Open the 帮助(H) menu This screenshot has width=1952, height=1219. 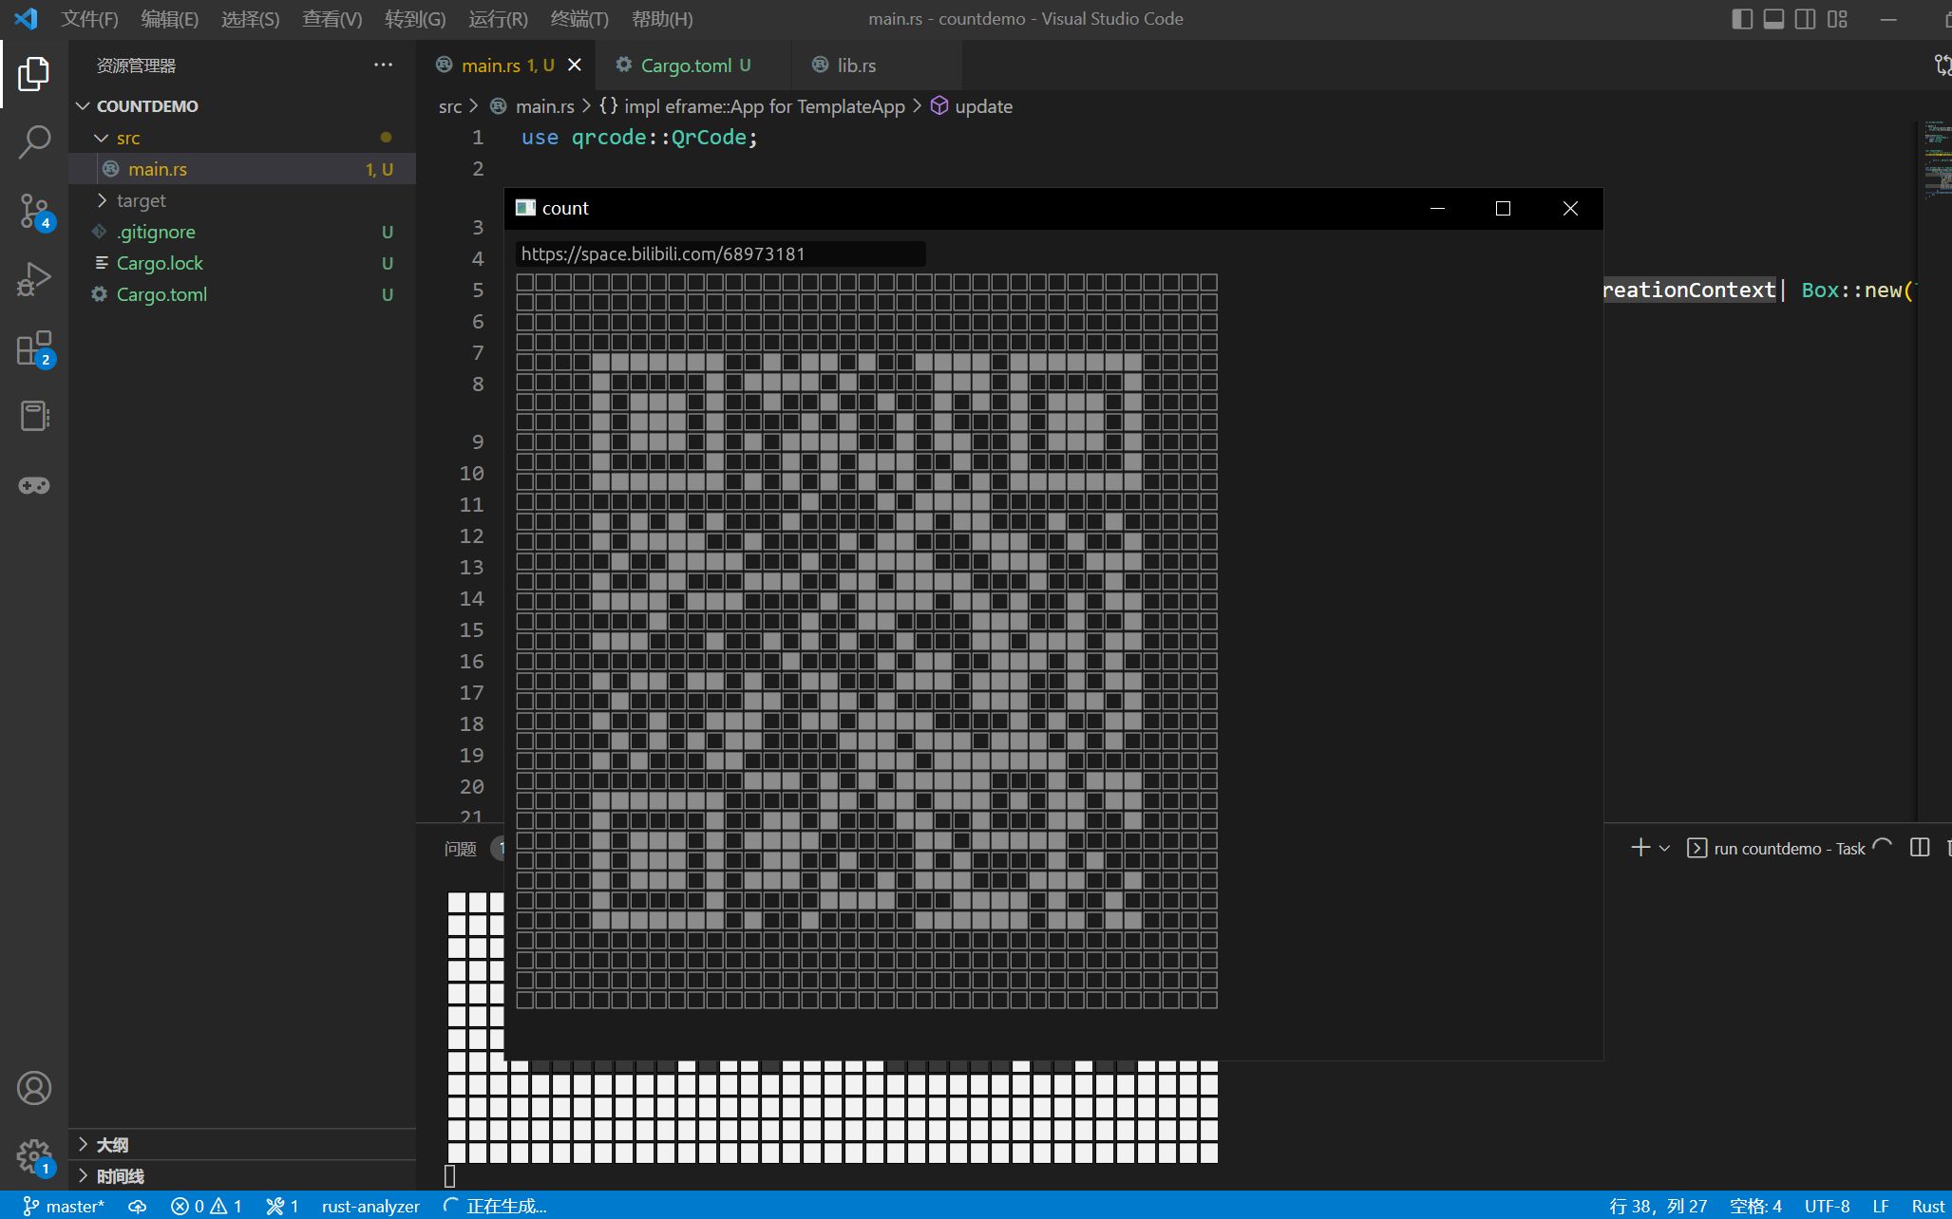[x=662, y=19]
